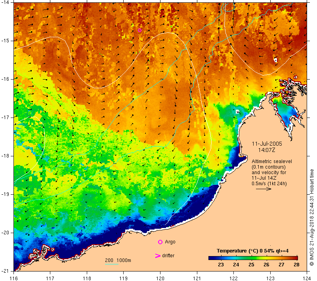This screenshot has height=281, width=317.
Task: Click the 'and velocity for' text line
Action: 269,173
